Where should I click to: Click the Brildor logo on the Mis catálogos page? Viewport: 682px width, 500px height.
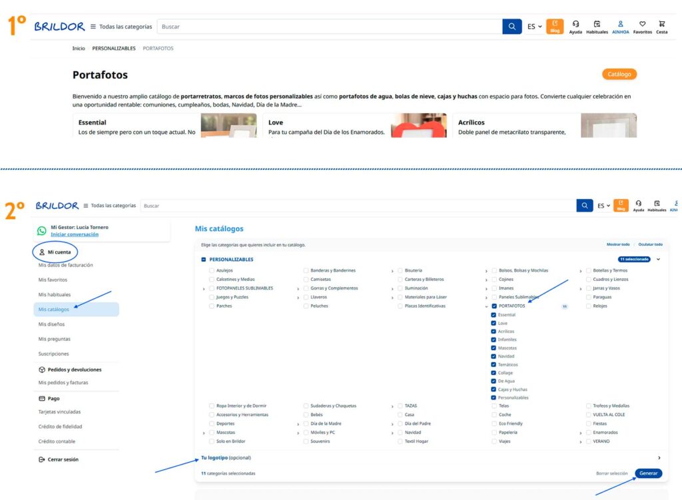(57, 205)
